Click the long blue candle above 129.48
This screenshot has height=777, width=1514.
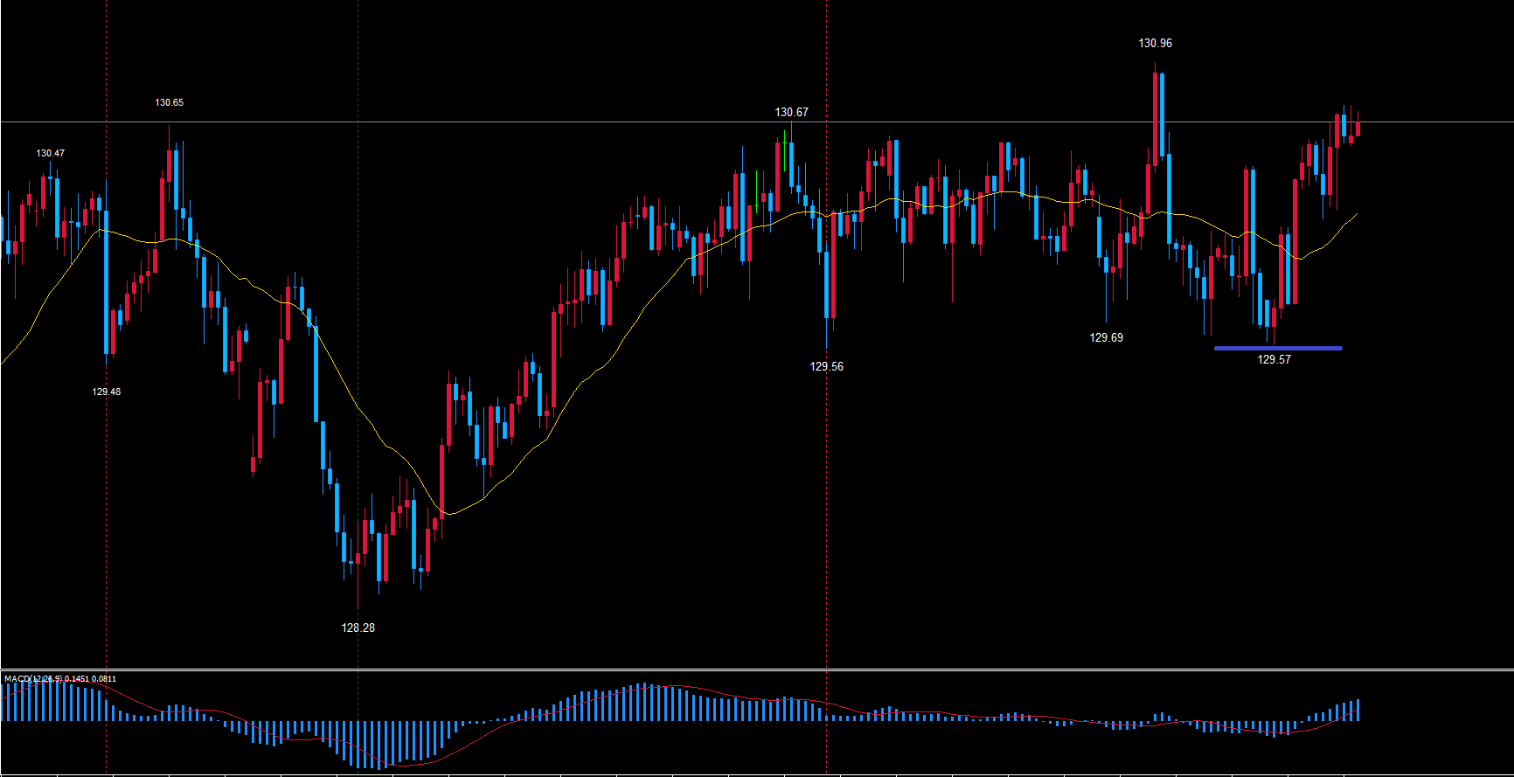tap(106, 280)
